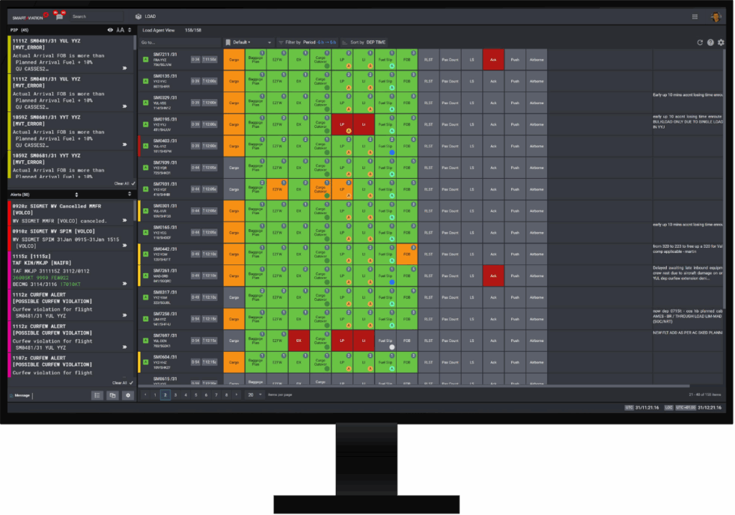Open the Default bookmark view dropdown
Viewport: 735px width, 515px height.
tap(248, 42)
